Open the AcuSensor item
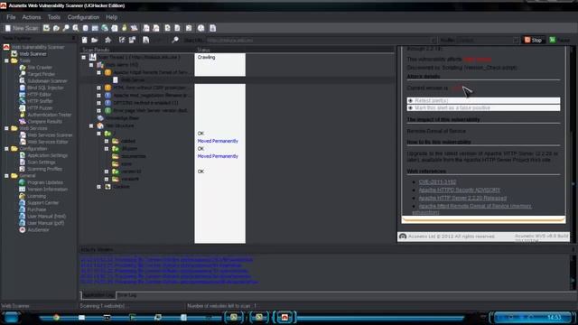 coord(38,229)
